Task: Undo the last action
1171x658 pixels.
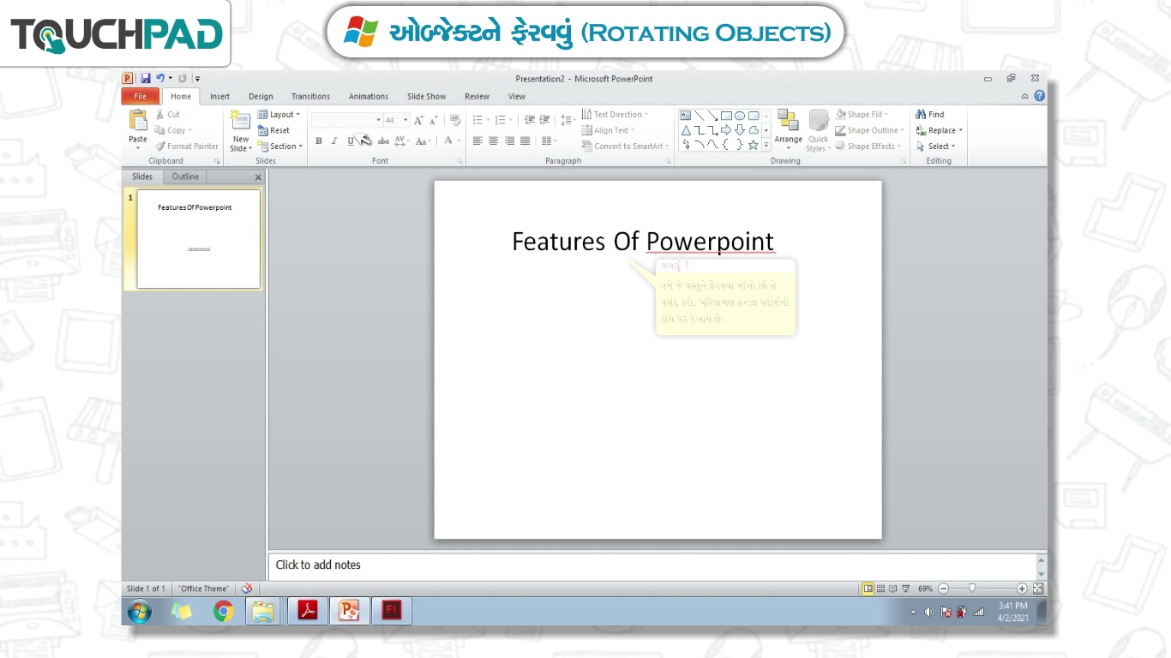Action: coord(160,79)
